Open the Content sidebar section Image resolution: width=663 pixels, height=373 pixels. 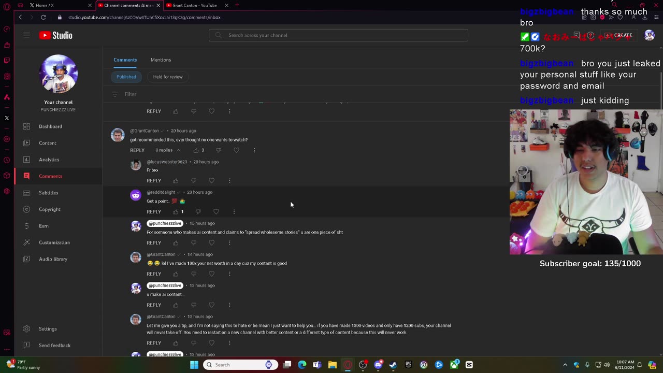click(48, 143)
